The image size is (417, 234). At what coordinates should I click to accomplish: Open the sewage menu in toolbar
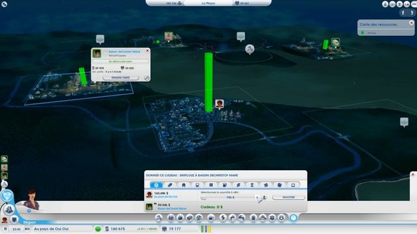(242, 218)
